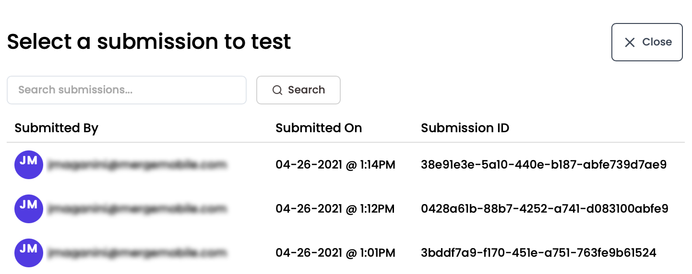Screen dimensions: 692x274
Task: Click the X icon in the Close button
Action: pos(630,43)
